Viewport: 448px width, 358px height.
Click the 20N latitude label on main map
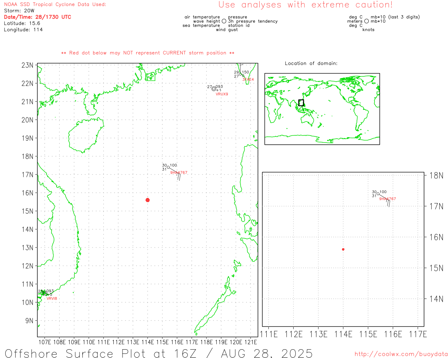tap(27, 120)
